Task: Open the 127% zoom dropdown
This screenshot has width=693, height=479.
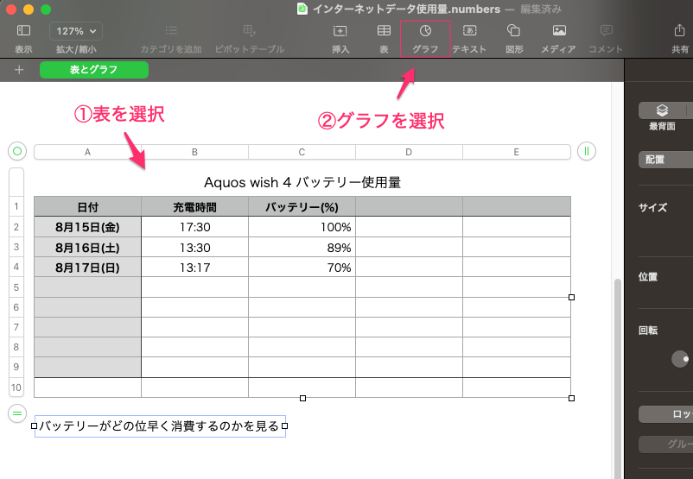Action: (76, 31)
